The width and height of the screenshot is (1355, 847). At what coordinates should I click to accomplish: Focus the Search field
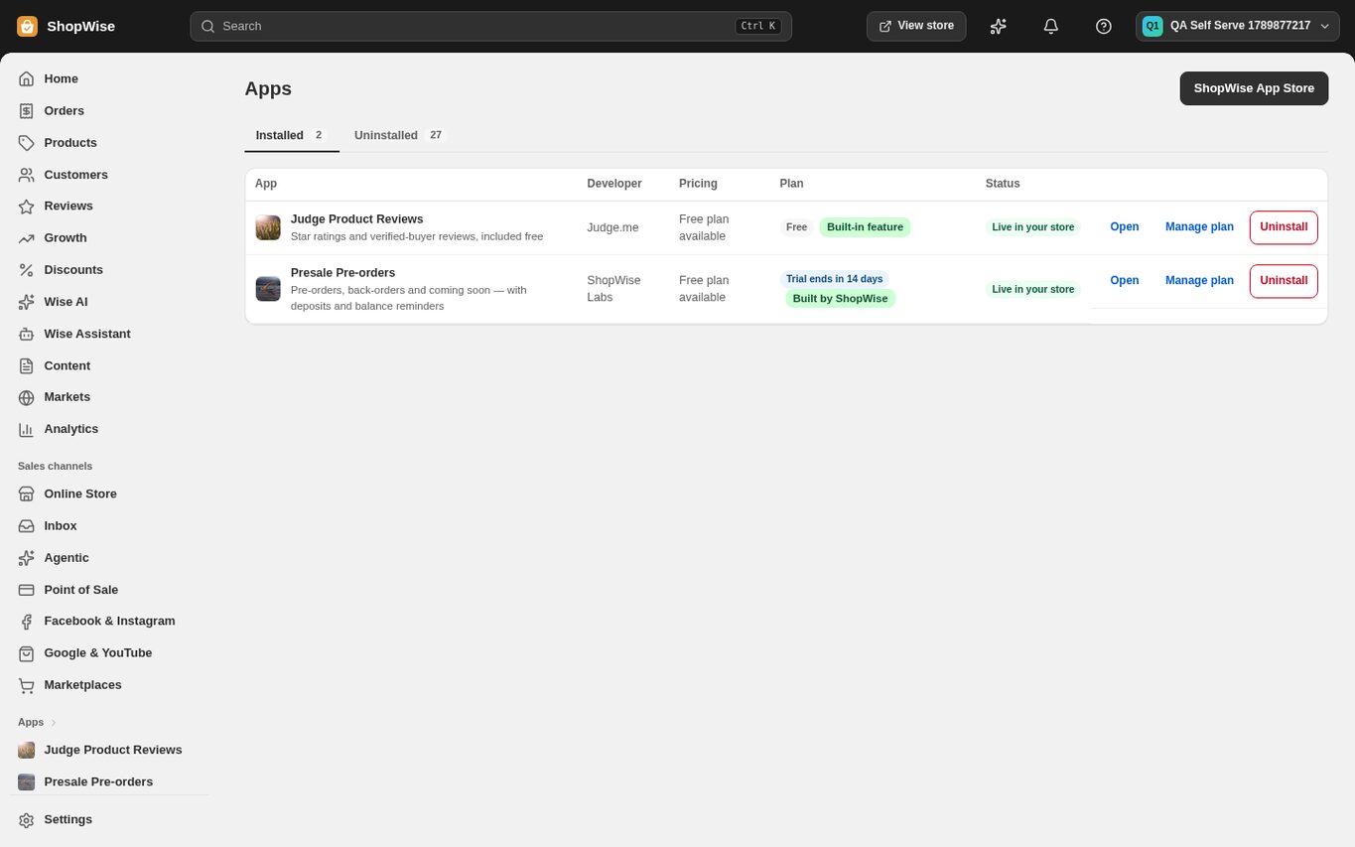490,26
